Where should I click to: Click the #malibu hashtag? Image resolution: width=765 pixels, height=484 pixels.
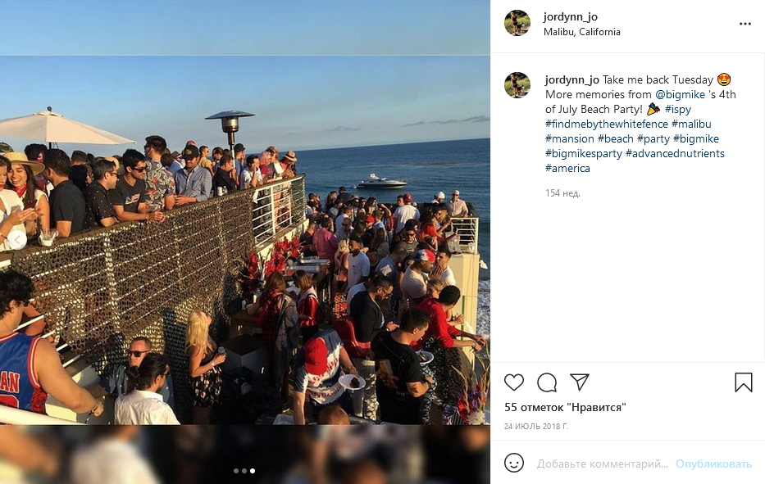tap(691, 124)
